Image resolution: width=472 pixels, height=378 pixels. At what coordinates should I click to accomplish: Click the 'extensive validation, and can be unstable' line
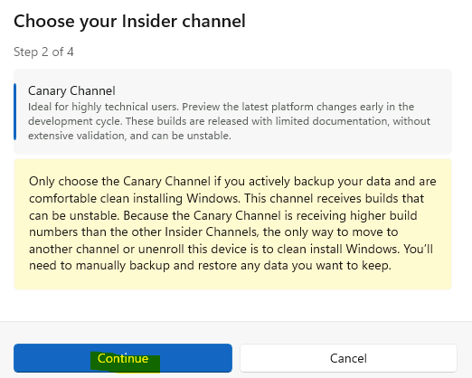click(x=129, y=136)
